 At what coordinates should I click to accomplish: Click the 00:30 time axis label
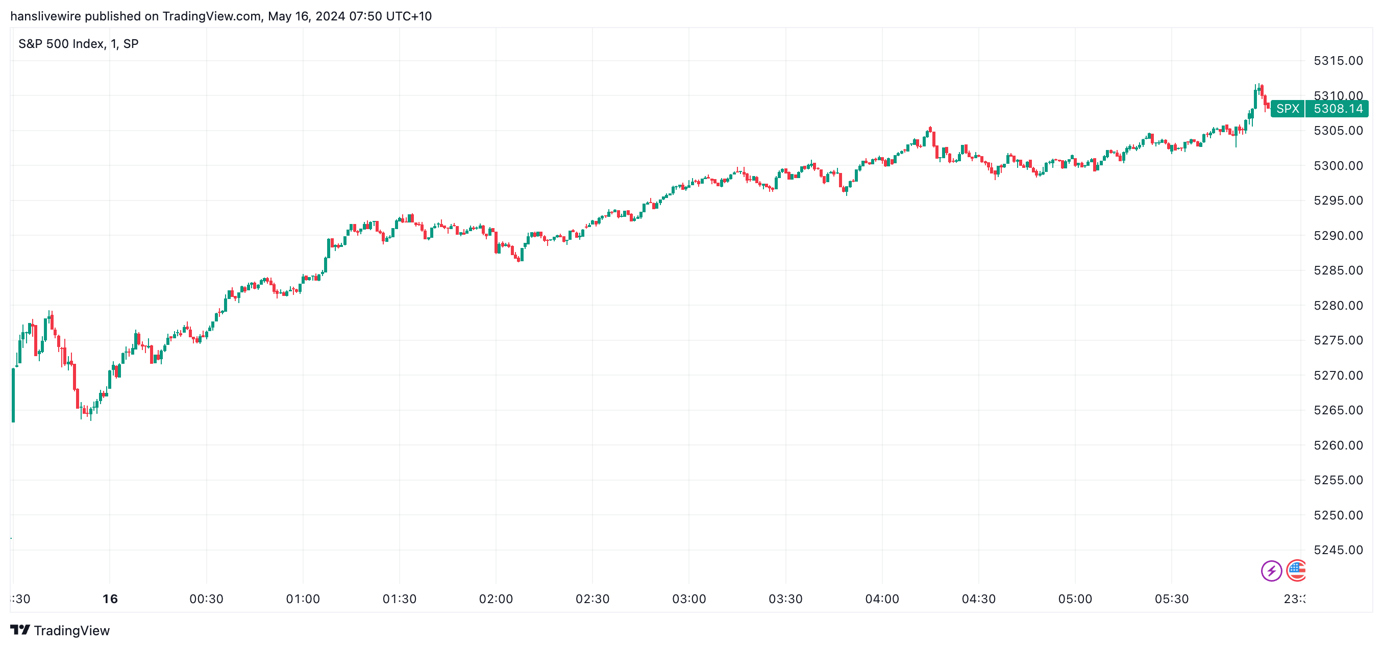click(x=206, y=599)
